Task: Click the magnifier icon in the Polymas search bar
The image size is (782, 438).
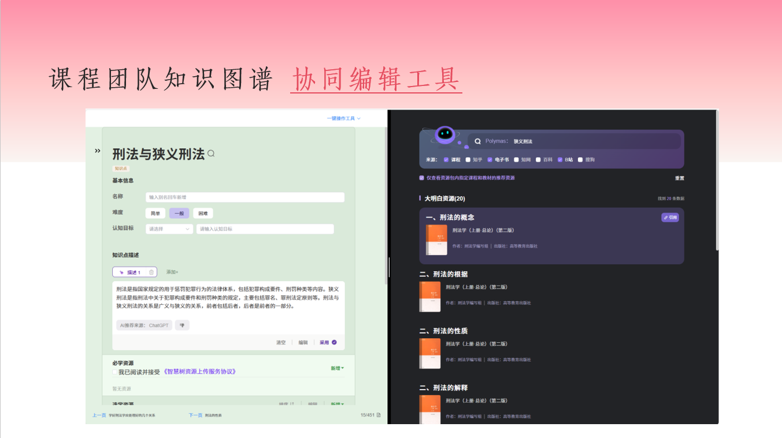Action: pyautogui.click(x=478, y=141)
